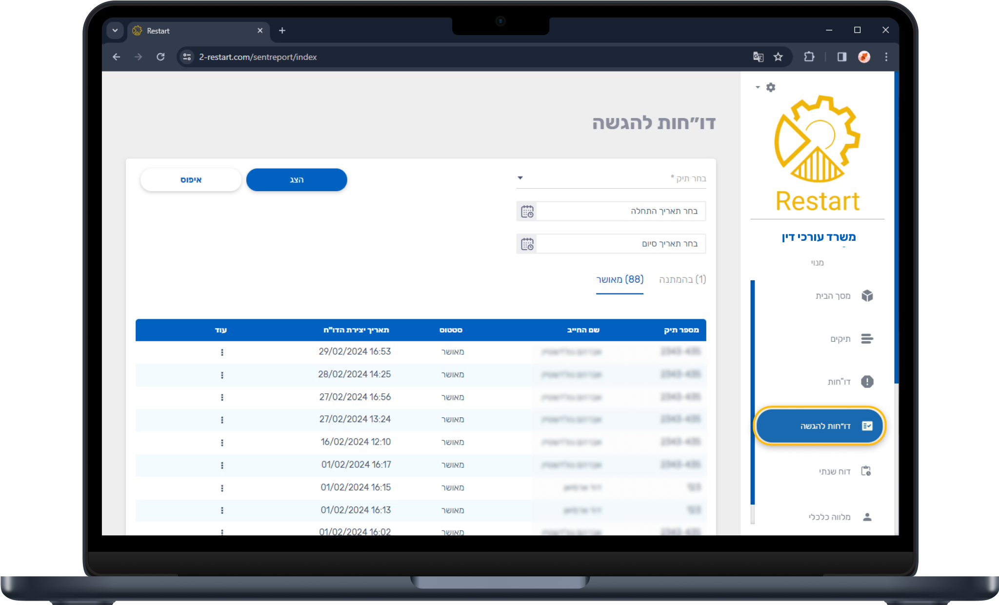999x605 pixels.
Task: Open the בחר תיק dropdown
Action: pos(611,178)
